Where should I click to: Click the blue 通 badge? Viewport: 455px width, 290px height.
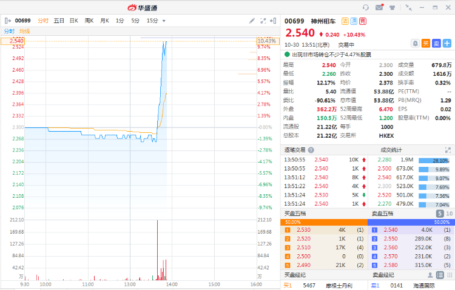click(x=354, y=21)
